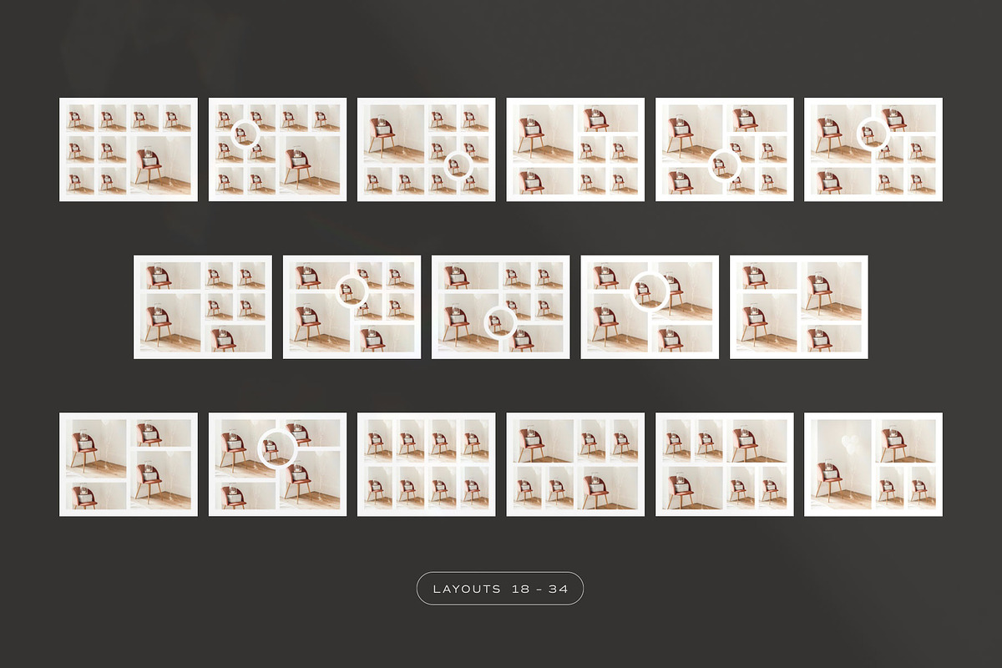Screen dimensions: 1002x668
Task: Pick the fourth top-row layout without a circle
Action: pyautogui.click(x=575, y=149)
